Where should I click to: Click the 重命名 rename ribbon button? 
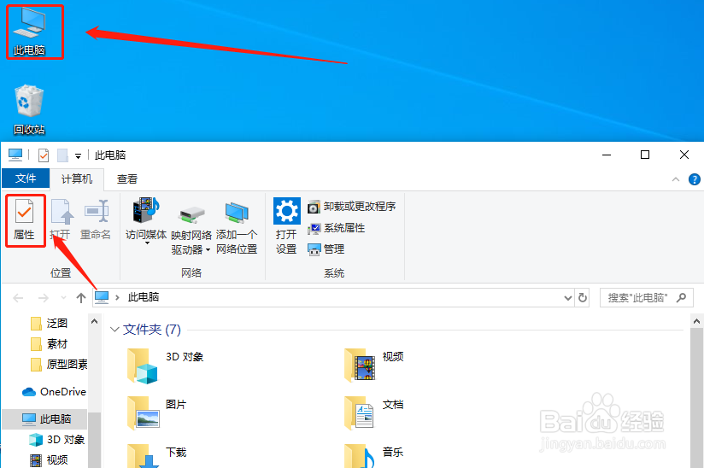coord(96,219)
